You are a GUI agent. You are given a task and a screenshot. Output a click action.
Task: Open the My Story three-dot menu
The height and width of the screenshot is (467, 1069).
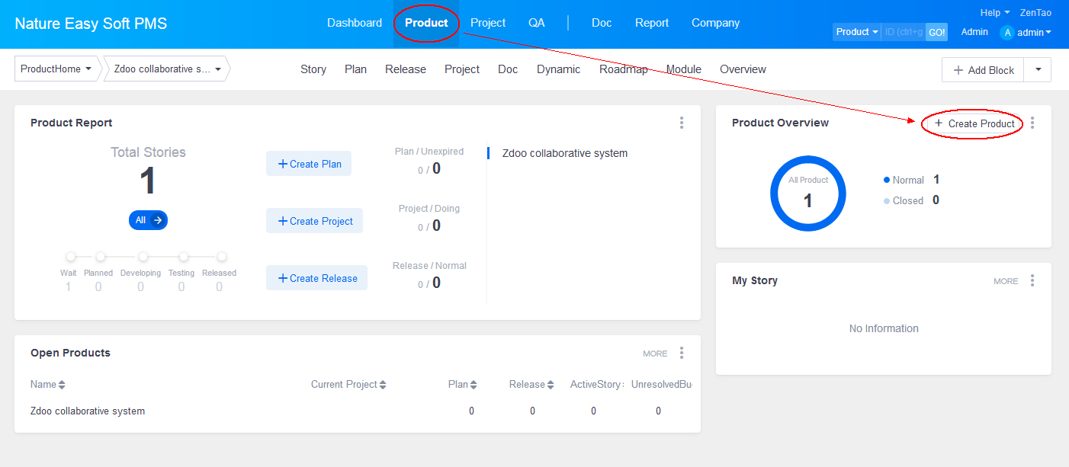(x=1032, y=280)
